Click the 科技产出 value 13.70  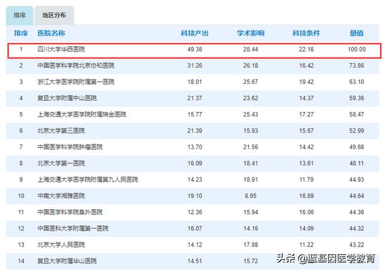tap(194, 147)
